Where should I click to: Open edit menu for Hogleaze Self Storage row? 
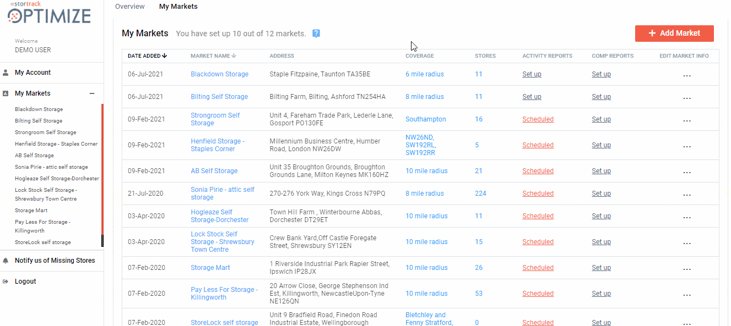point(687,218)
